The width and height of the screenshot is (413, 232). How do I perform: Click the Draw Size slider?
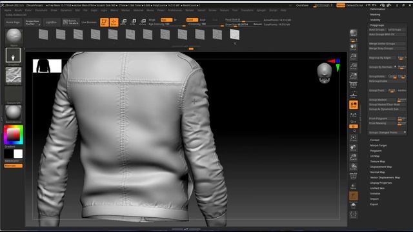pos(243,24)
